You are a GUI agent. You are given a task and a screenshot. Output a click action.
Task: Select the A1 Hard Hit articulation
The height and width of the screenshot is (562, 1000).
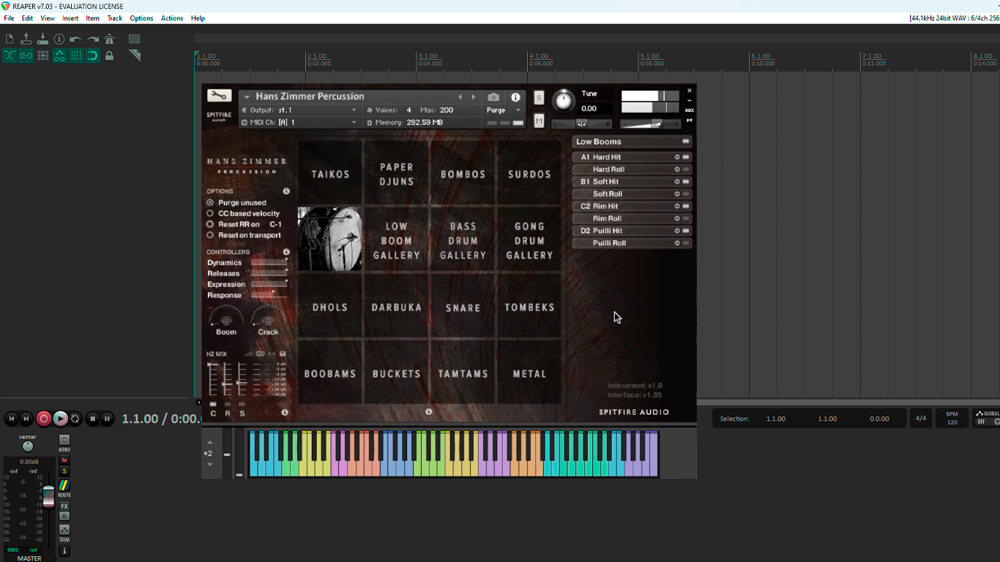click(632, 157)
